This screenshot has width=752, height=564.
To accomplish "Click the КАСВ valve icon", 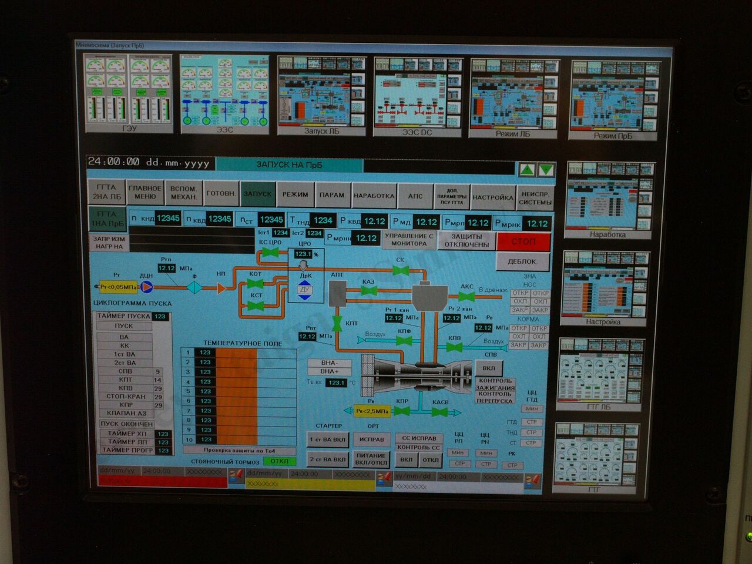I will [440, 412].
